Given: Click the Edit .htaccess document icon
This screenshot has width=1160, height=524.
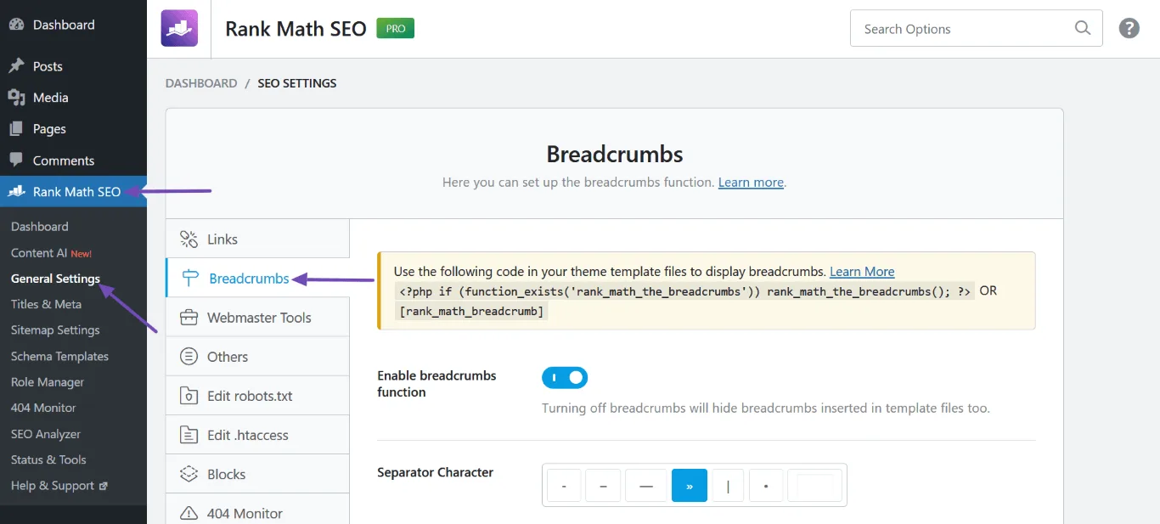Looking at the screenshot, I should click(x=189, y=435).
